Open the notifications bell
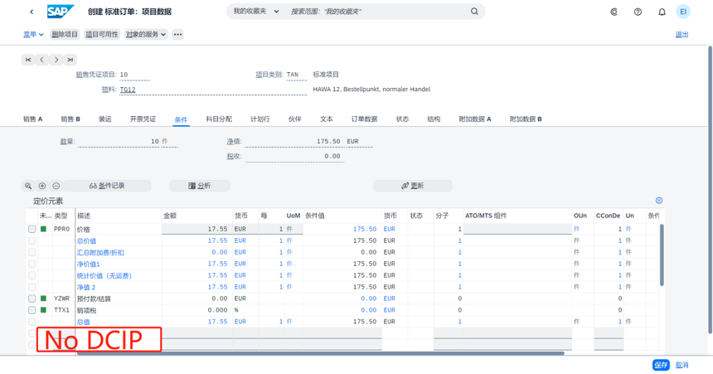The height and width of the screenshot is (374, 713). point(662,12)
